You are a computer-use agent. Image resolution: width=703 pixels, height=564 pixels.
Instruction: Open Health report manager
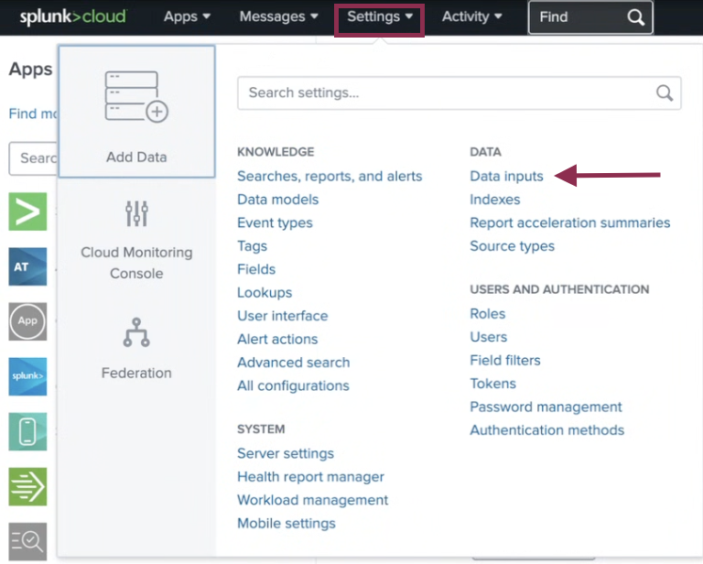310,477
